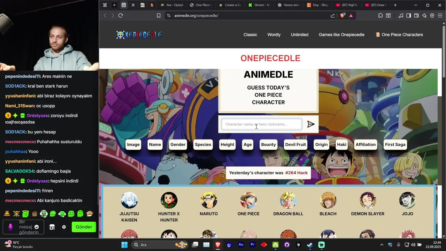Click the First Saga attribute chip
Viewport: 446px width, 251px height.
click(x=395, y=144)
